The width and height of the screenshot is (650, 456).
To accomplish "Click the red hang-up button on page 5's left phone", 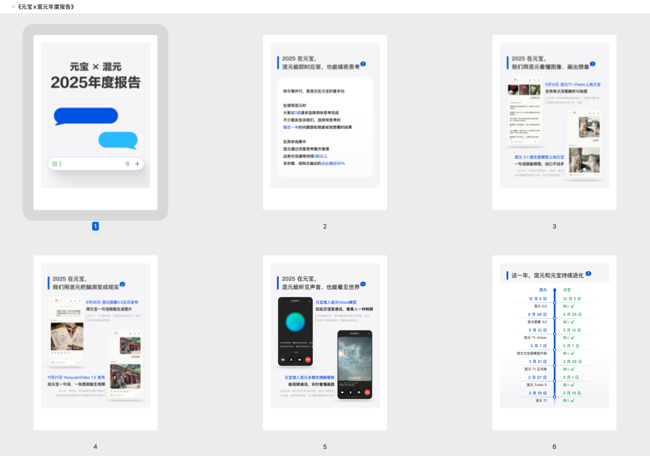I will tap(308, 359).
